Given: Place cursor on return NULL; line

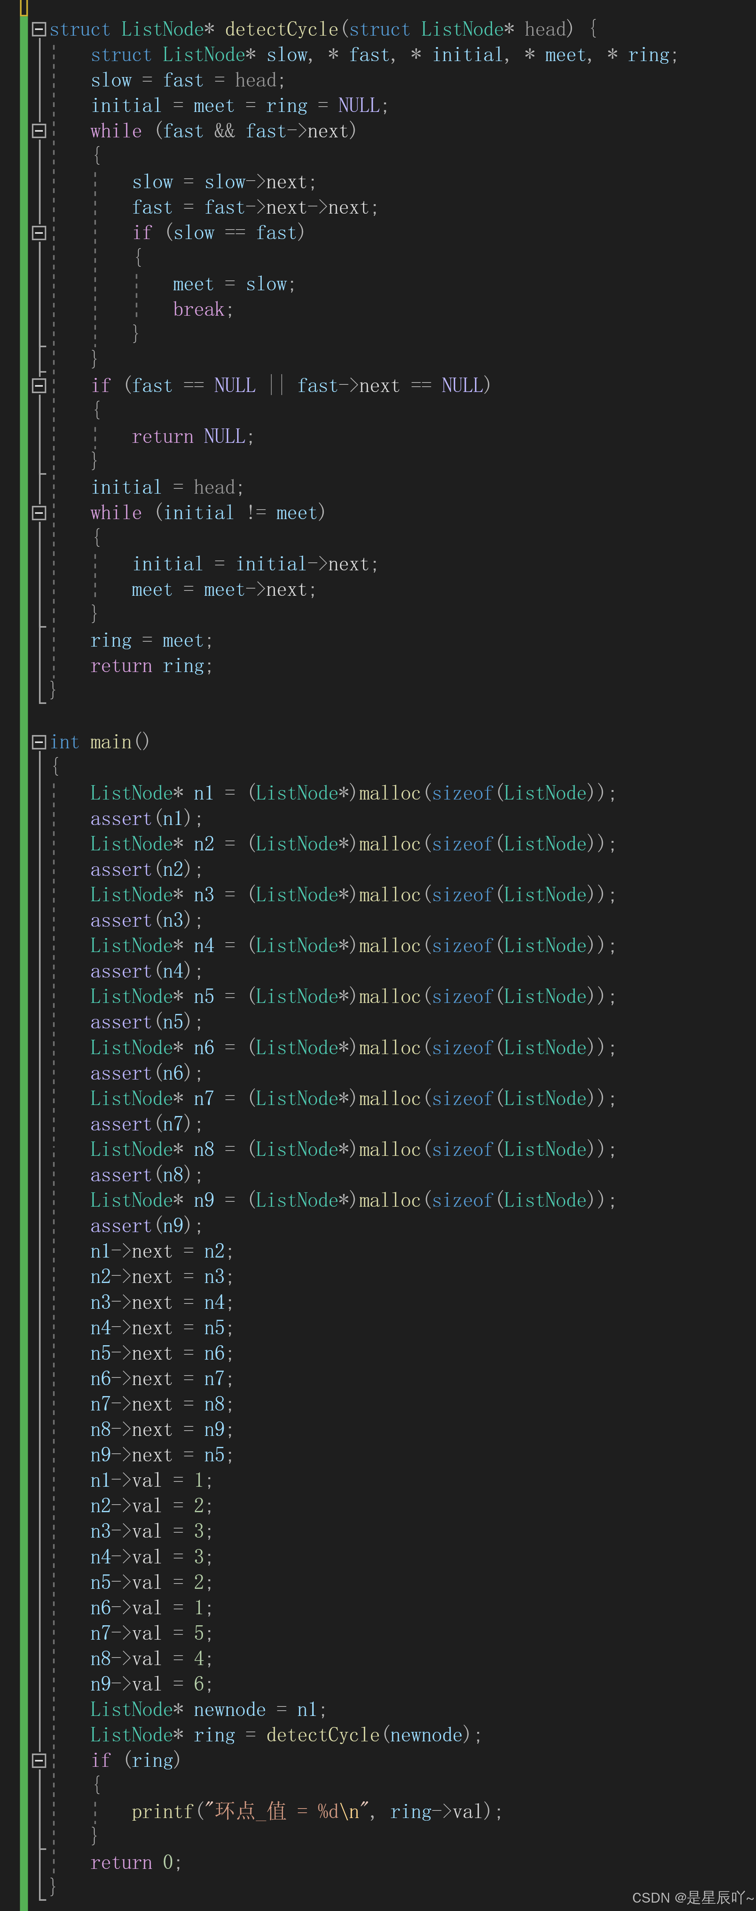Looking at the screenshot, I should click(x=192, y=436).
